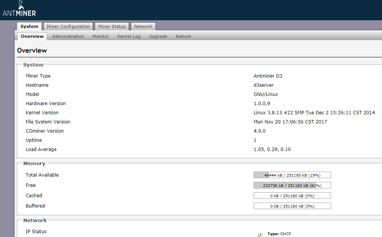Click Reboot to restart the miner

click(183, 36)
